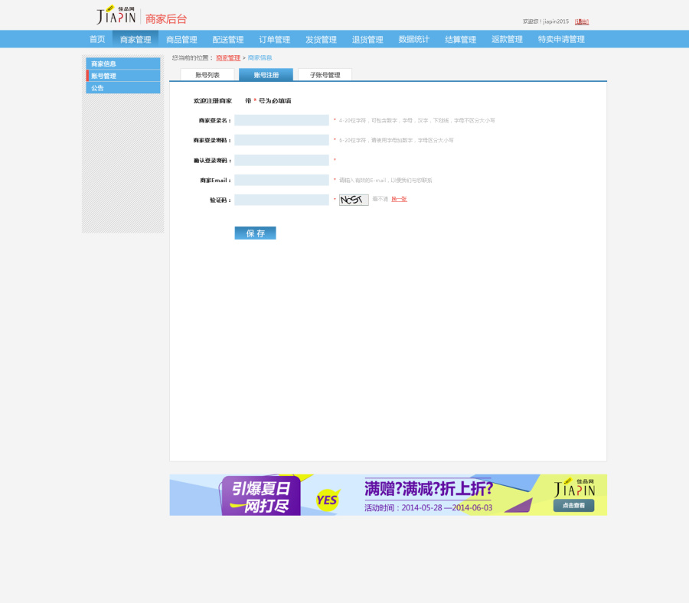This screenshot has height=603, width=689.
Task: Open the 发货管理 (Shipping Management) menu
Action: coord(321,38)
